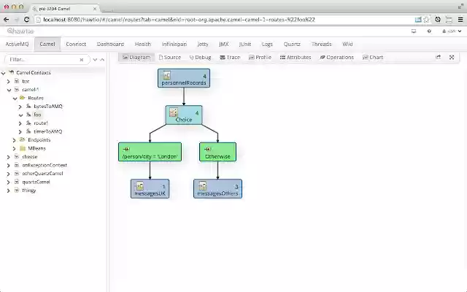Screen dimensions: 467x292
Task: Collapse the Camel Contexts tree node
Action: coord(3,73)
